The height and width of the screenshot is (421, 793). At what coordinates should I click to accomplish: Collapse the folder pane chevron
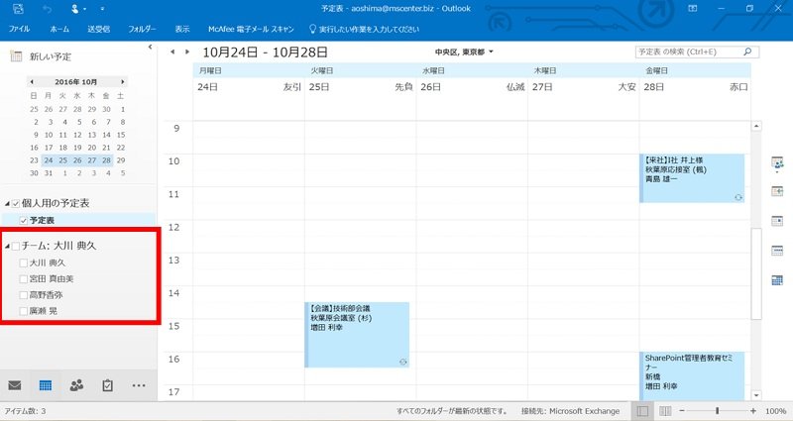click(150, 47)
